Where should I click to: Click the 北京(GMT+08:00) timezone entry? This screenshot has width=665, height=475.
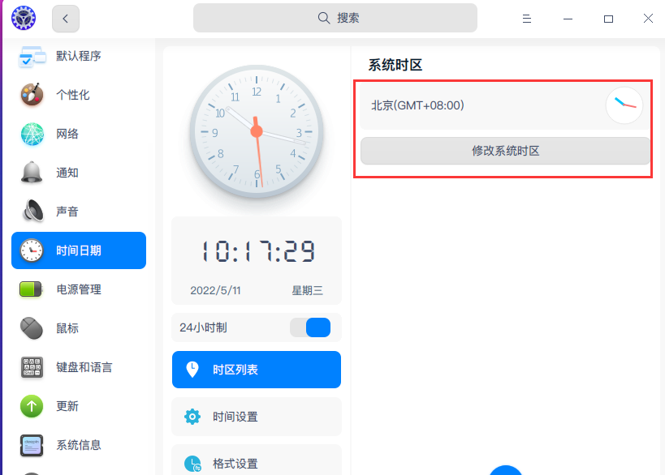(504, 105)
